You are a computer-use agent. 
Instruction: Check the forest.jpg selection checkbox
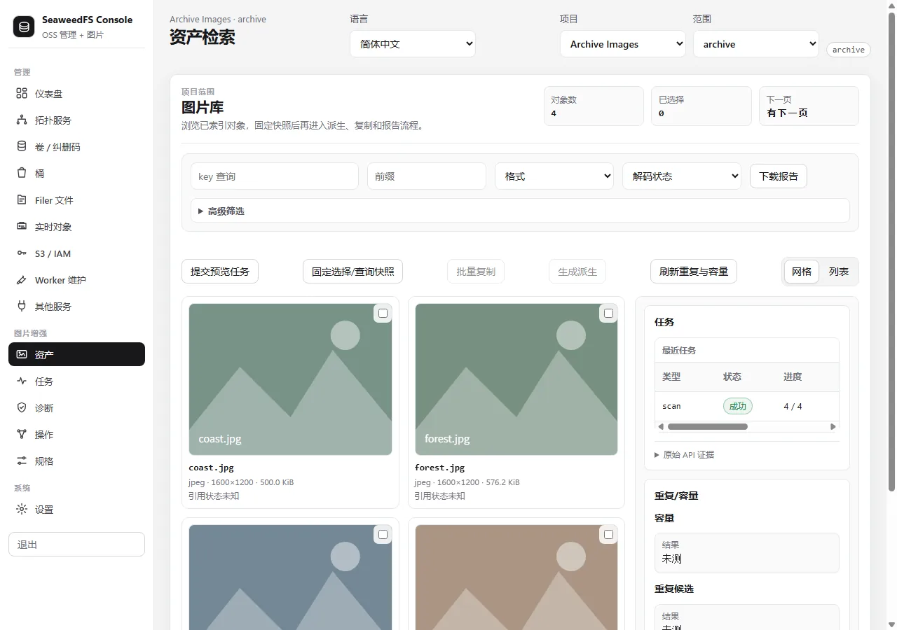click(x=608, y=314)
